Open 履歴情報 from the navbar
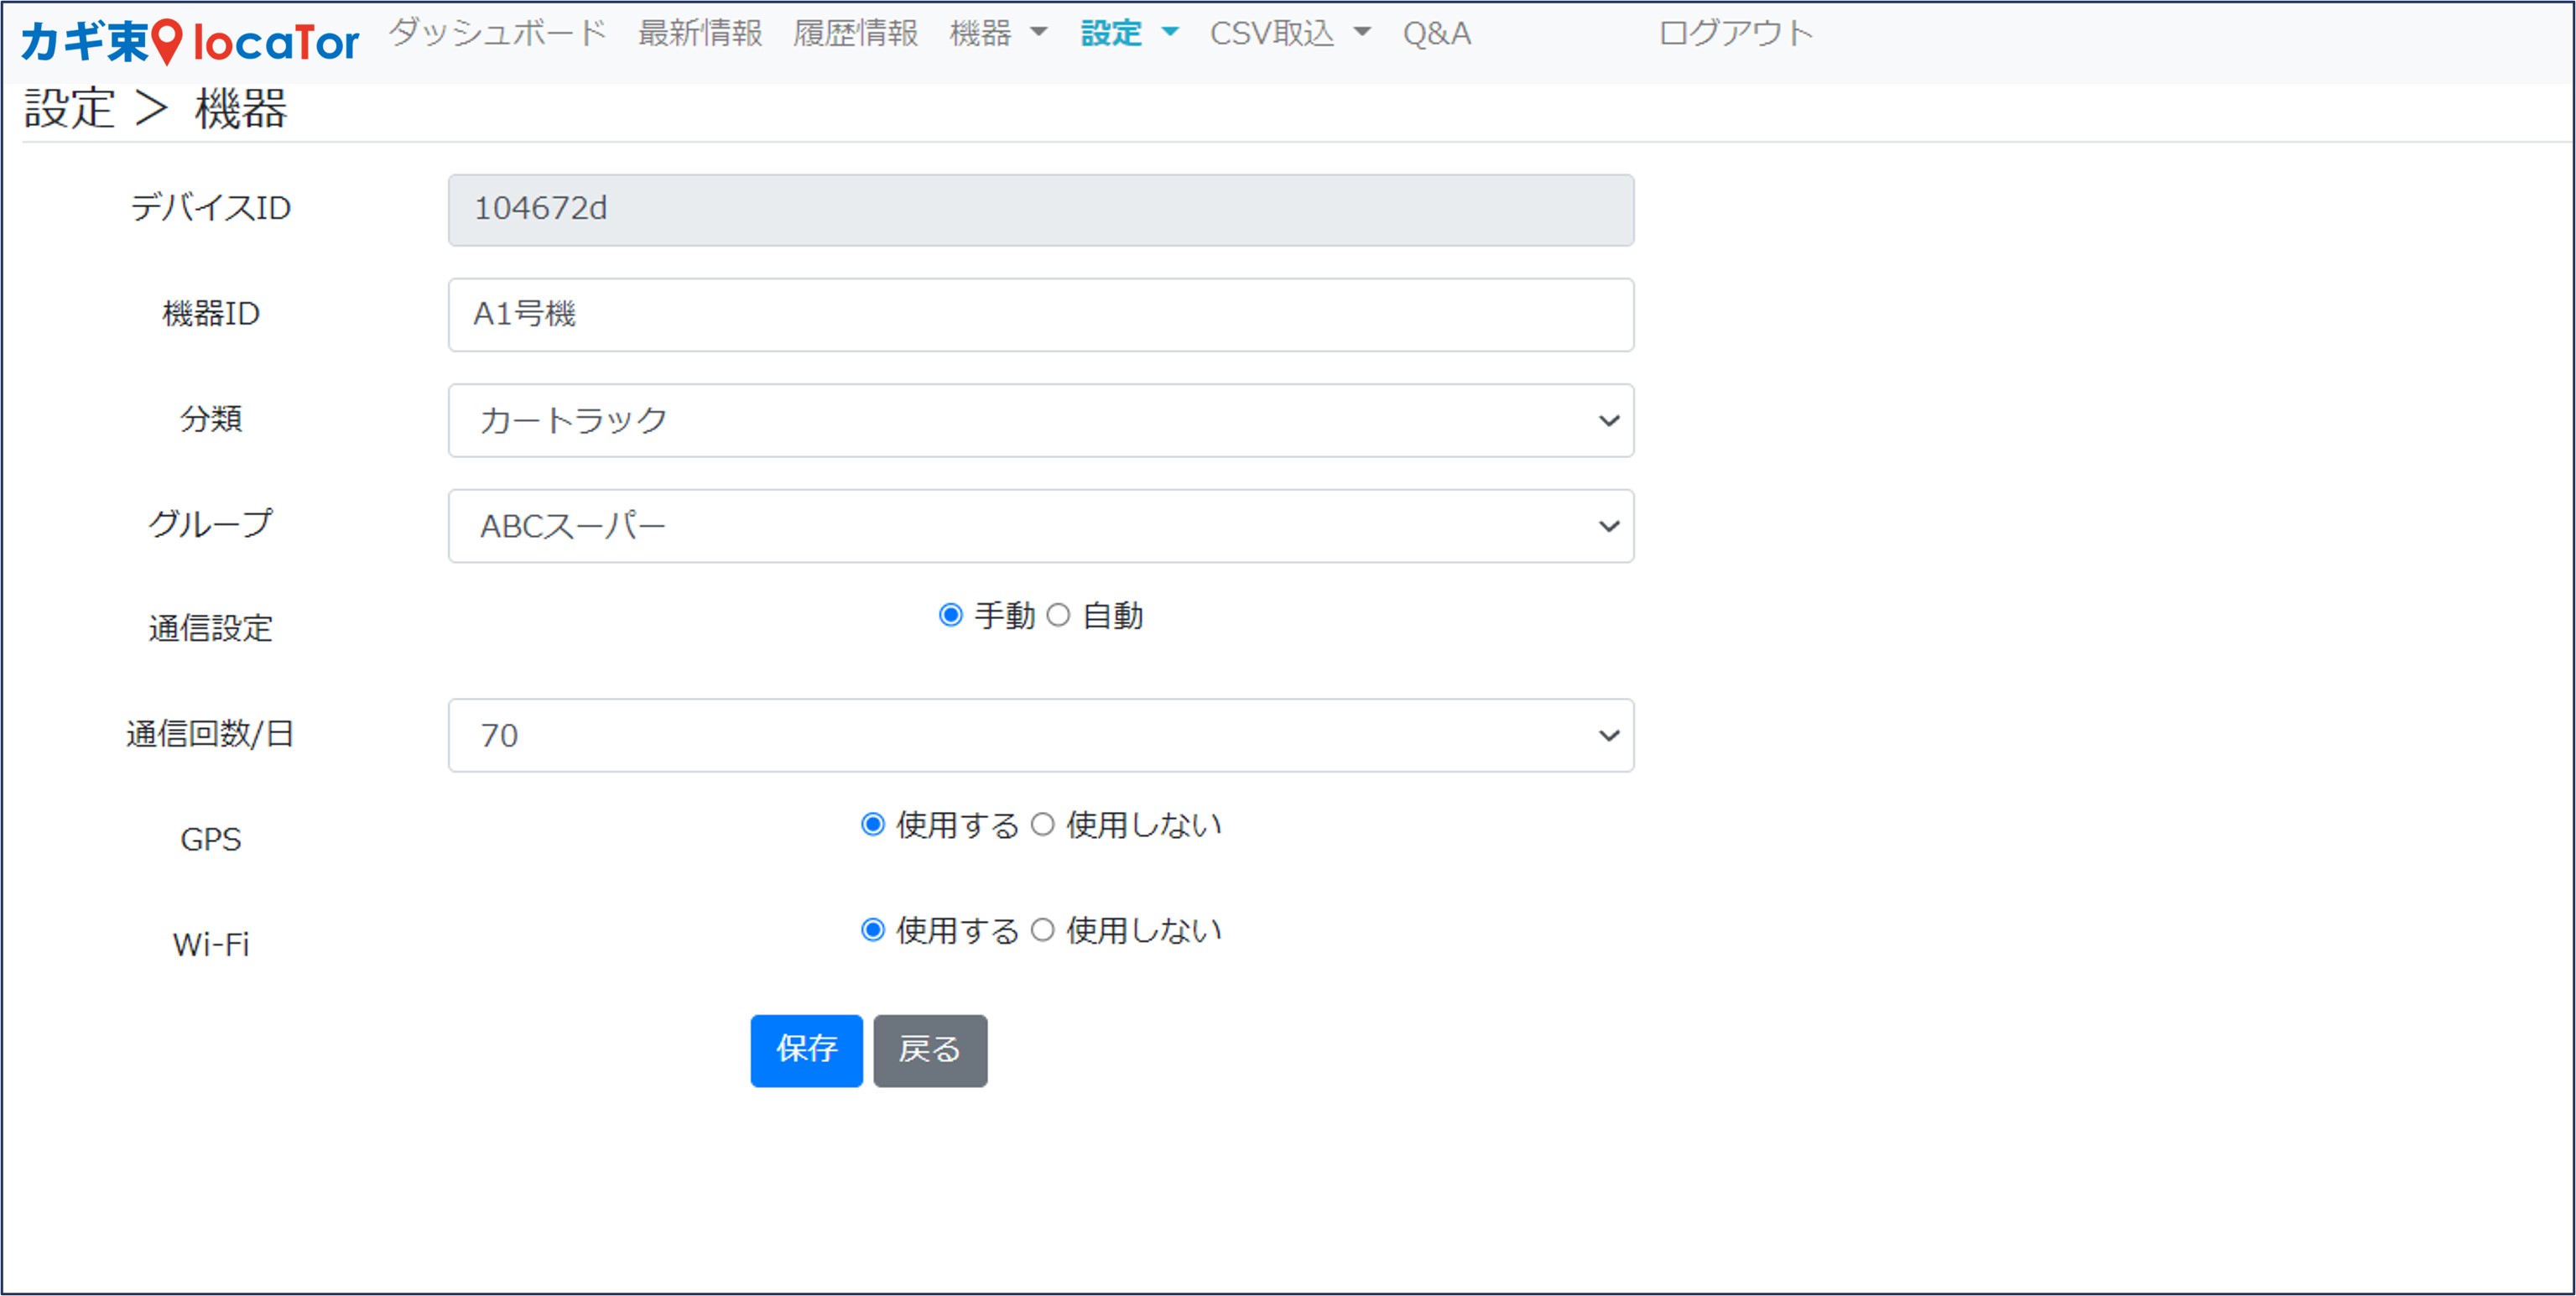 point(855,33)
